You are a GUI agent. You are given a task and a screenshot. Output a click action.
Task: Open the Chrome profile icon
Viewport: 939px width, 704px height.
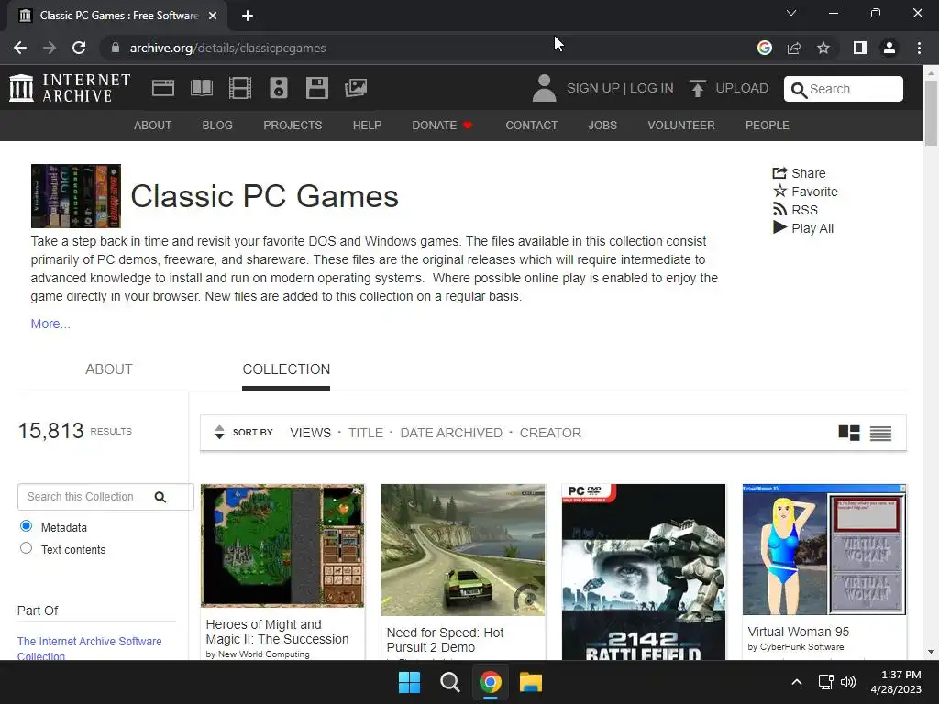(889, 48)
